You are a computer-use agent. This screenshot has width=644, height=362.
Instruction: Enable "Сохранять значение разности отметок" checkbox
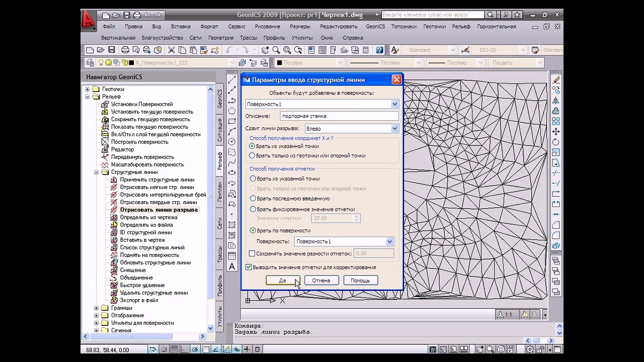tap(253, 253)
